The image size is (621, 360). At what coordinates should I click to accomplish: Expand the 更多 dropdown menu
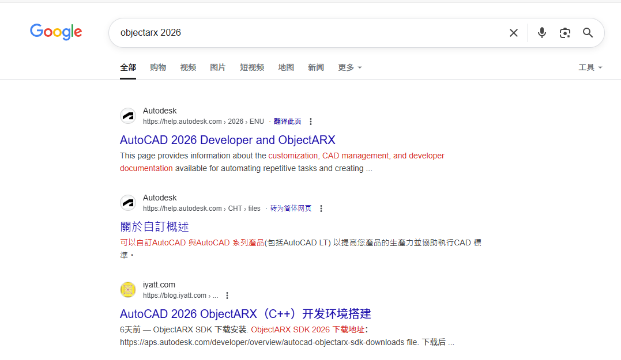(x=349, y=67)
